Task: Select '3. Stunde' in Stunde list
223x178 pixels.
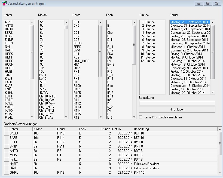Action: [x=148, y=29]
